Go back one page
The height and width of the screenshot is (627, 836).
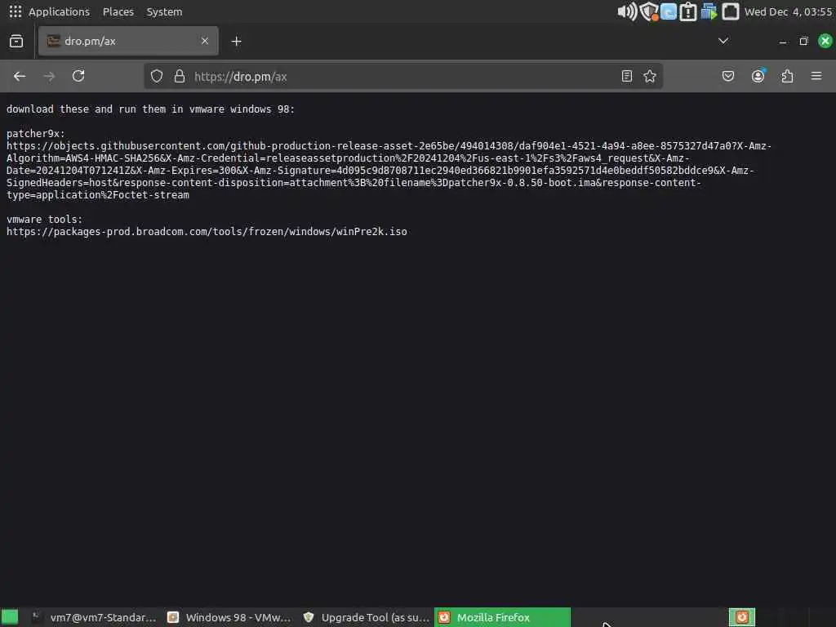(20, 76)
